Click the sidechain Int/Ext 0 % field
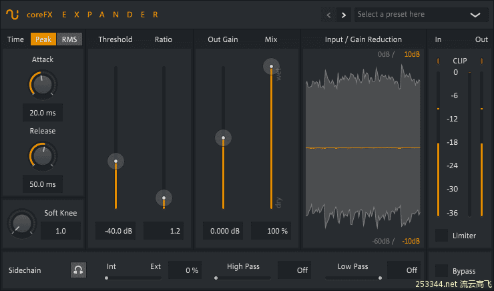Viewport: 494px width, 291px height. coord(185,270)
